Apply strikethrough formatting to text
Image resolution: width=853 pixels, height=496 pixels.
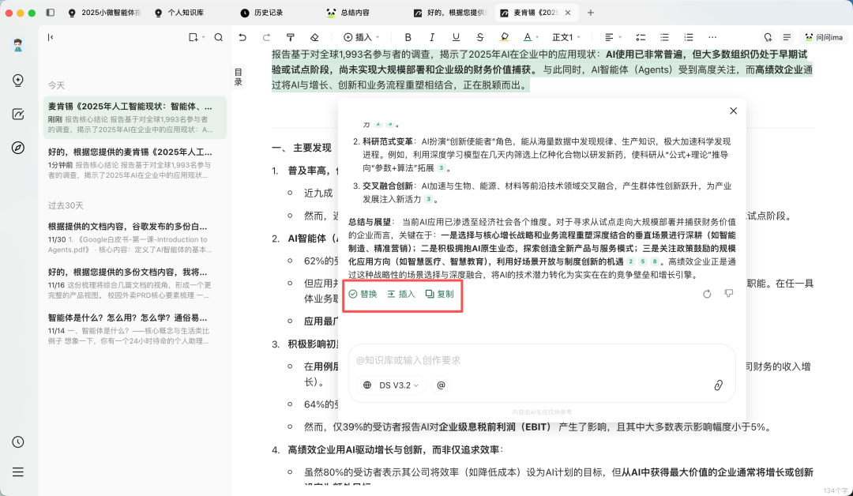[x=480, y=36]
